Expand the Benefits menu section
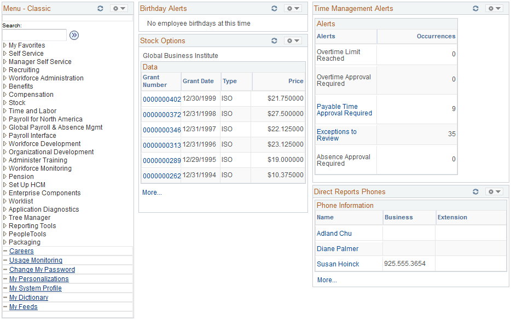Viewport: 511px width, 320px height. 20,86
